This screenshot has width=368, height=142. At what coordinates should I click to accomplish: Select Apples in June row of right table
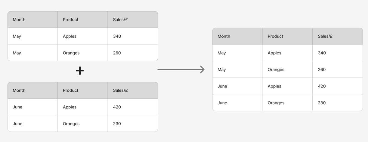274,86
